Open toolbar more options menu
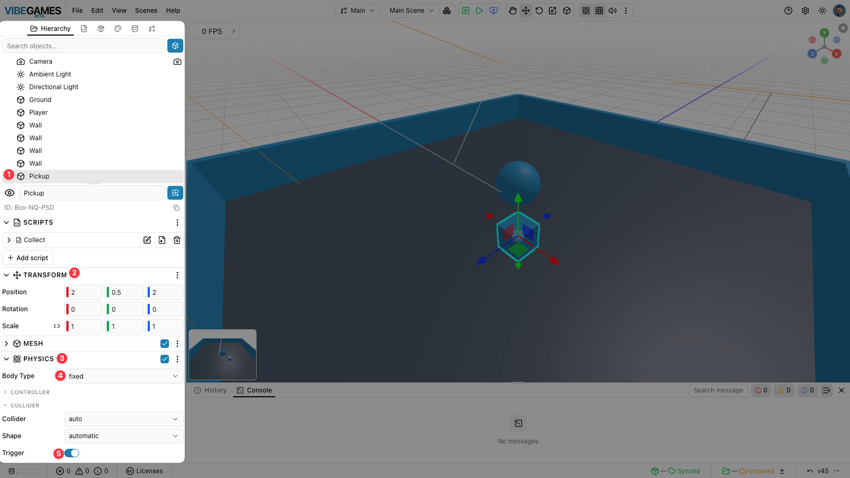The width and height of the screenshot is (850, 478). (626, 11)
